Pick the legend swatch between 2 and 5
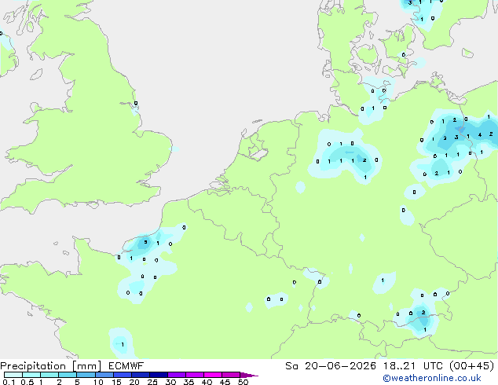 pyautogui.click(x=68, y=375)
